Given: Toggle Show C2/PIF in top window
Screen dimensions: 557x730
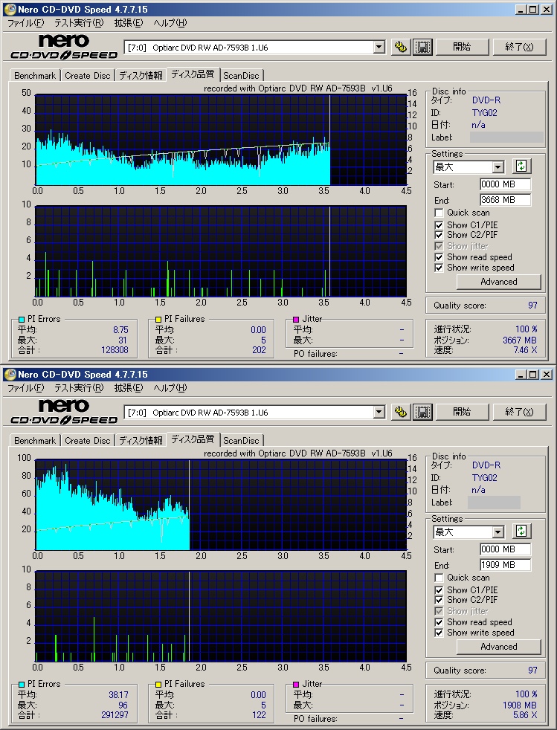Looking at the screenshot, I should click(x=439, y=235).
